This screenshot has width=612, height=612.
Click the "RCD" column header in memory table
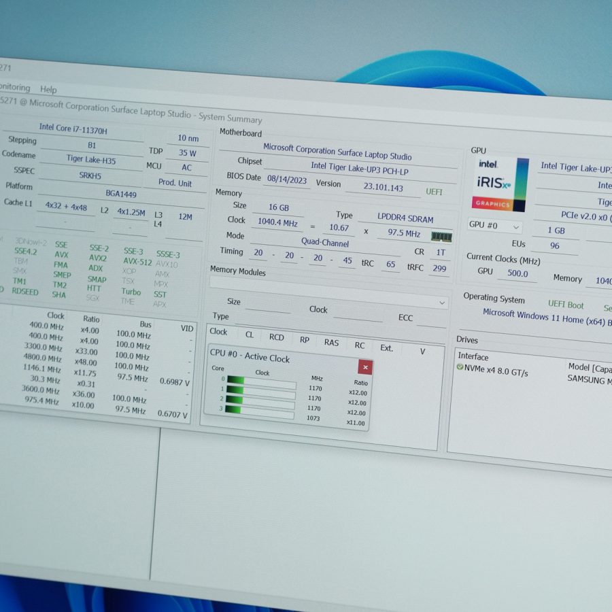[276, 337]
